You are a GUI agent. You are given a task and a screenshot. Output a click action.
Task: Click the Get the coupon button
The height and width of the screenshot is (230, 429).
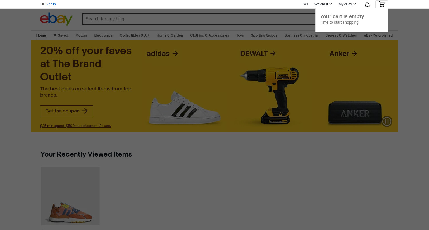[66, 111]
